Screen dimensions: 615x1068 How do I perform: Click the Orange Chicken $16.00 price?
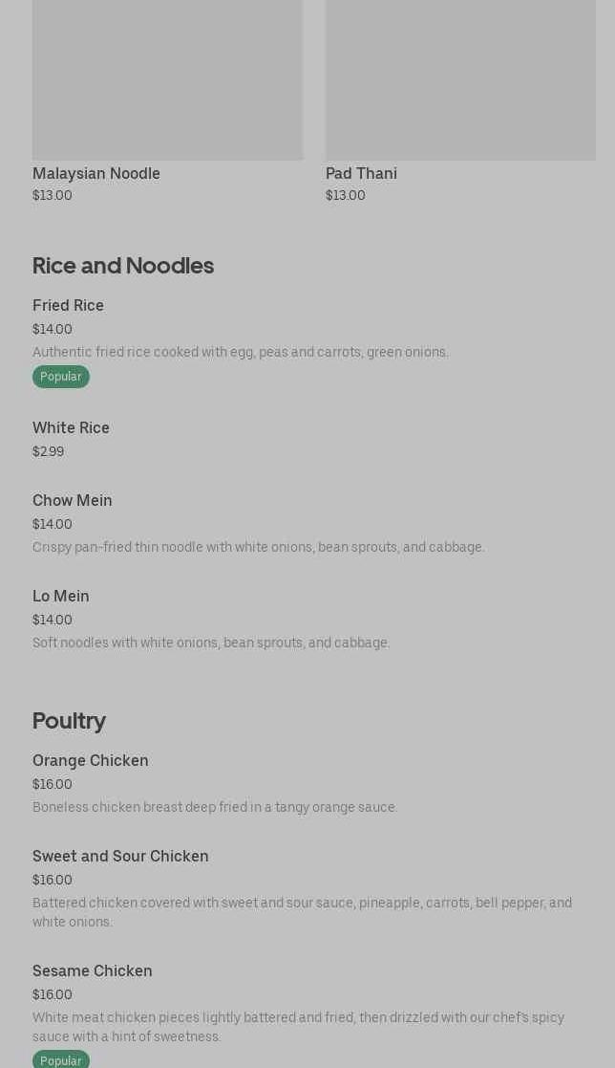(x=53, y=784)
